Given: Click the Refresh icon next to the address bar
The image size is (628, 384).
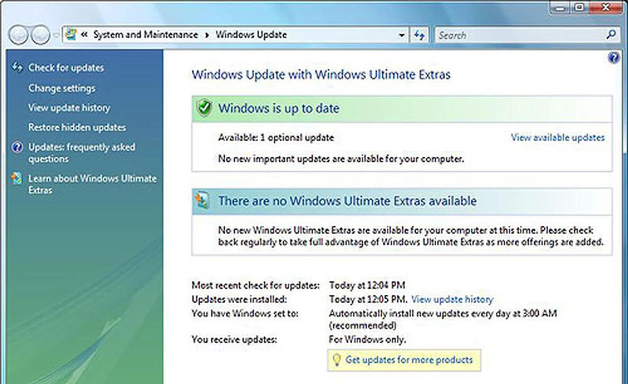Looking at the screenshot, I should [x=420, y=35].
